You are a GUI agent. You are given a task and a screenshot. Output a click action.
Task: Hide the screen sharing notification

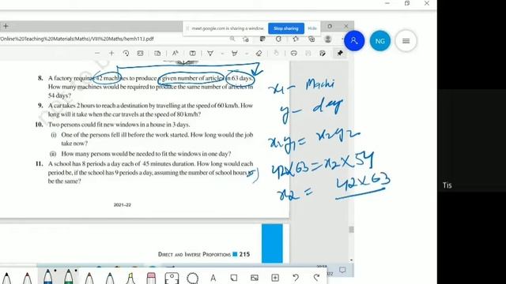pos(312,28)
